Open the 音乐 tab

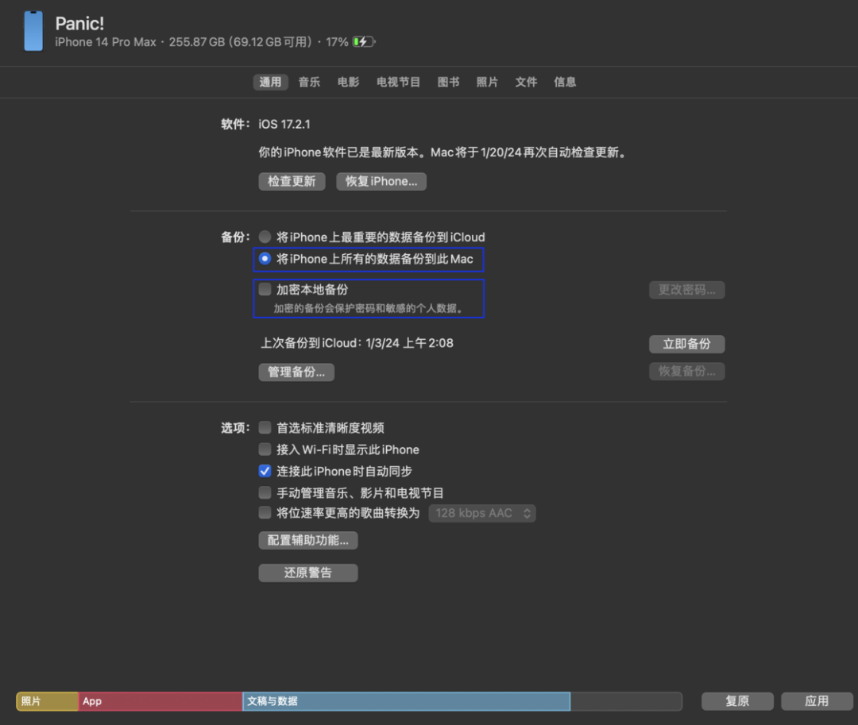click(x=309, y=82)
